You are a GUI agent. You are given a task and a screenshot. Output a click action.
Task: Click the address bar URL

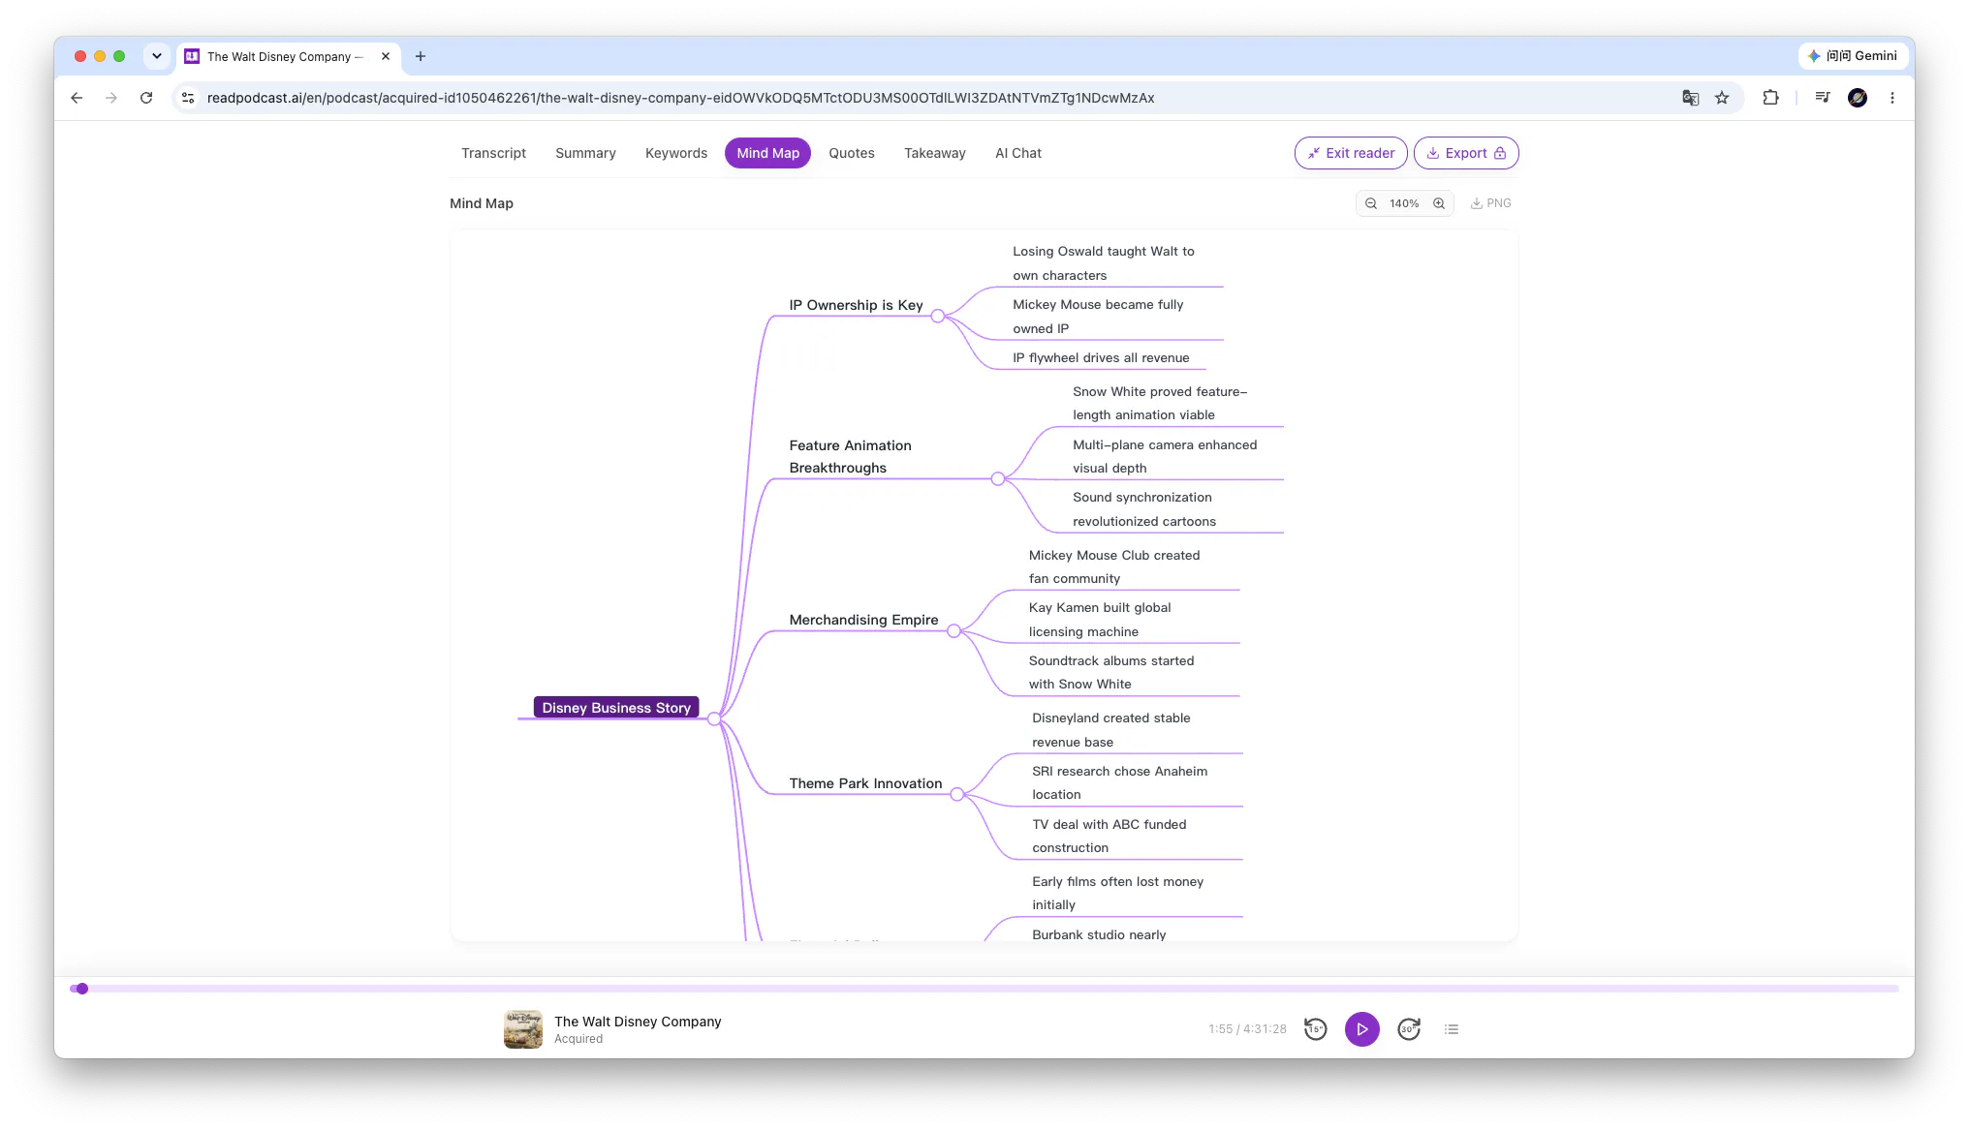[x=680, y=98]
